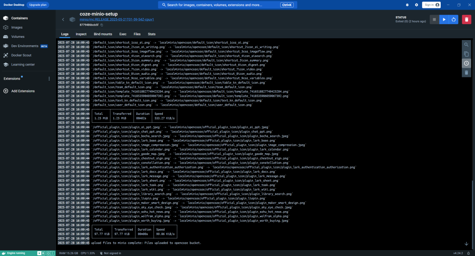Pause the Docker engine from status bar
The image size is (475, 256).
[x=43, y=253]
